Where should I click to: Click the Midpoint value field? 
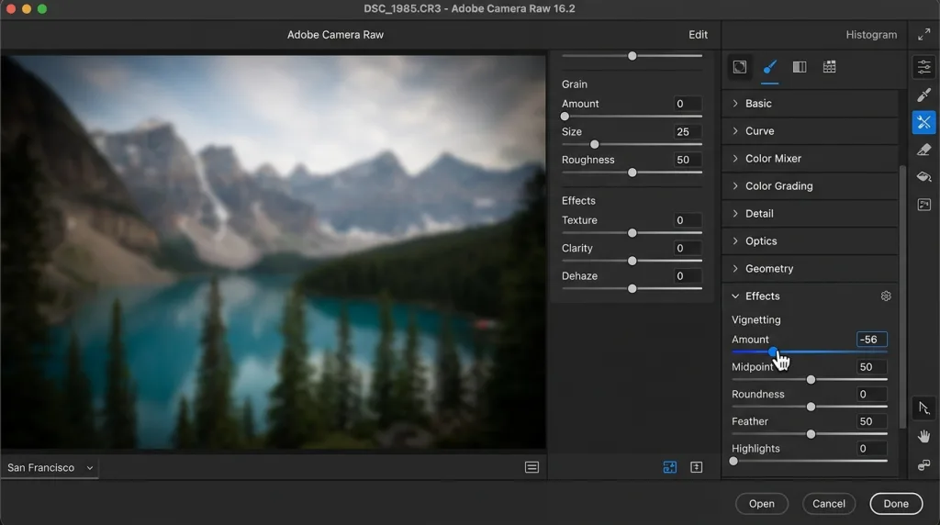pos(872,367)
